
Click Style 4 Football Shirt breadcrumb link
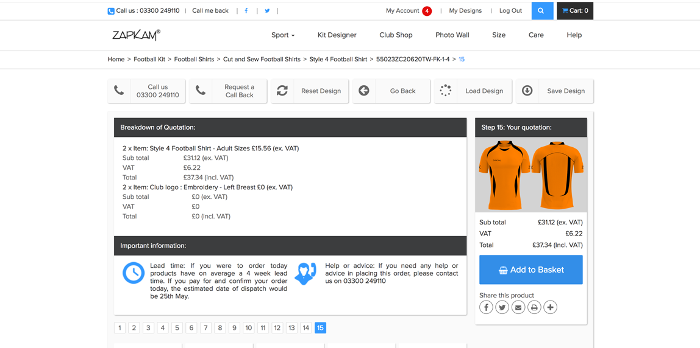pyautogui.click(x=338, y=59)
